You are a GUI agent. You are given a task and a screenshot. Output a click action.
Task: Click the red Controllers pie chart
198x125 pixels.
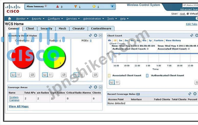[23, 57]
